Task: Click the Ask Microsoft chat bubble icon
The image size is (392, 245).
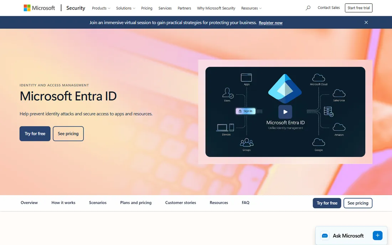Action: click(325, 236)
